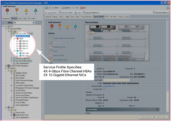The image size is (171, 121).
Task: Select UUID Suffix Pools in the tree
Action: 22,115
